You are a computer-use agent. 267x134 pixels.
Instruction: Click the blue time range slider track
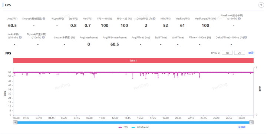133,122
